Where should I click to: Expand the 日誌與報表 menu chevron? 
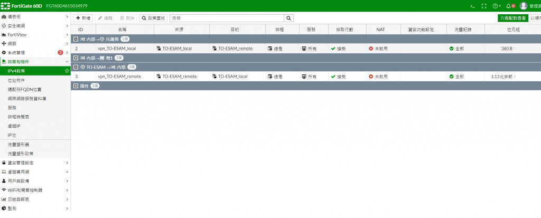67,199
